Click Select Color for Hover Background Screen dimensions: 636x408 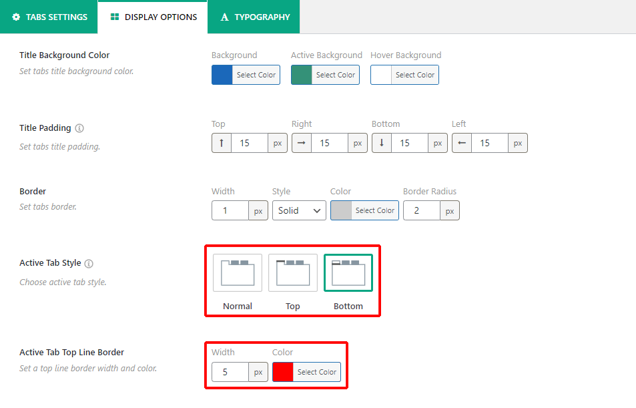click(414, 75)
